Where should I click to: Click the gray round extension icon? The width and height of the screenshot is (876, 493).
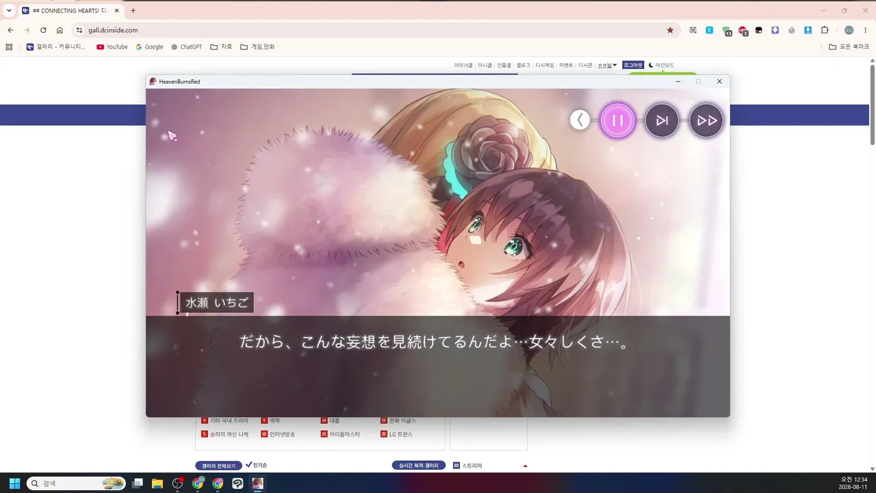pos(792,30)
